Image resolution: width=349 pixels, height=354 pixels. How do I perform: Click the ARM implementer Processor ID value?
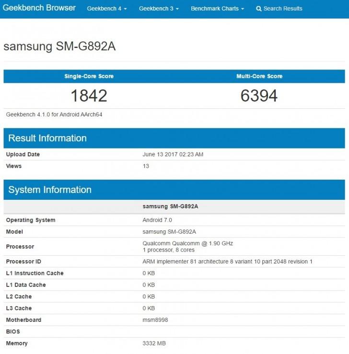(x=227, y=262)
